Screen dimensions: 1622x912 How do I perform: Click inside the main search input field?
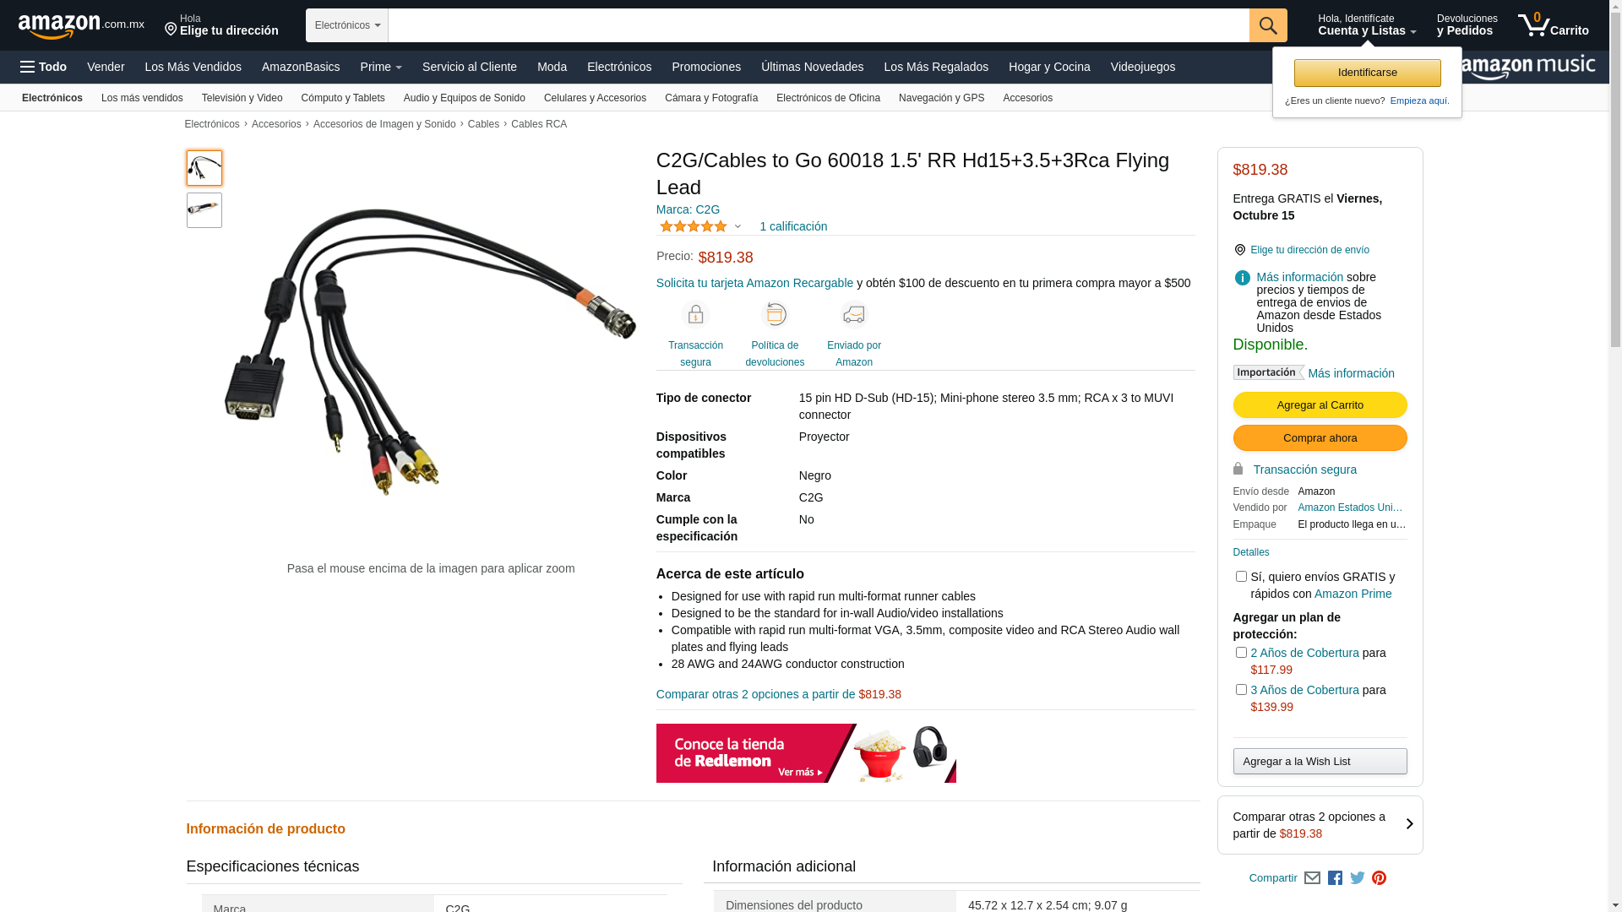tap(819, 25)
